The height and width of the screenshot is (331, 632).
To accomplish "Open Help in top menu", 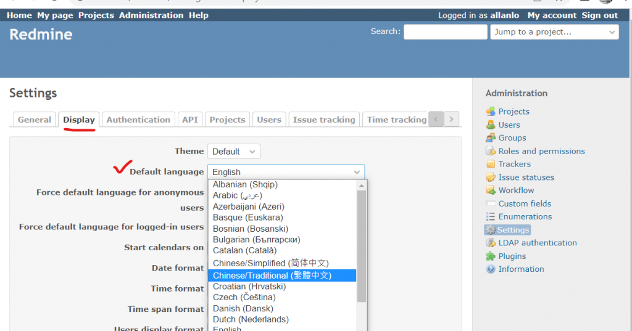I will point(199,15).
